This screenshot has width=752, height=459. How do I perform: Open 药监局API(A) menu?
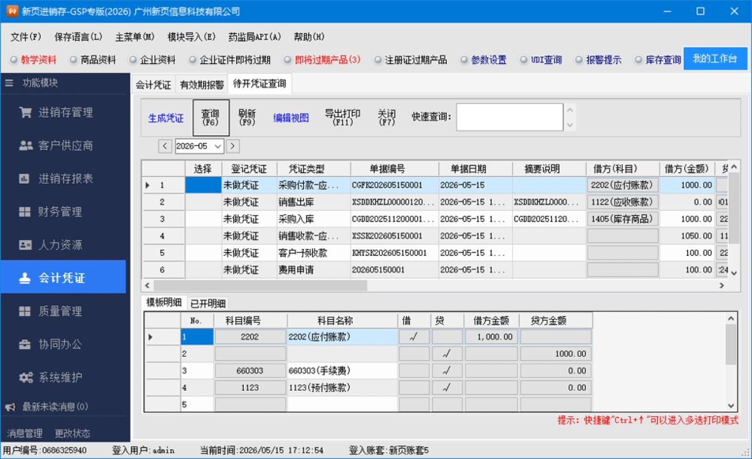[x=254, y=37]
